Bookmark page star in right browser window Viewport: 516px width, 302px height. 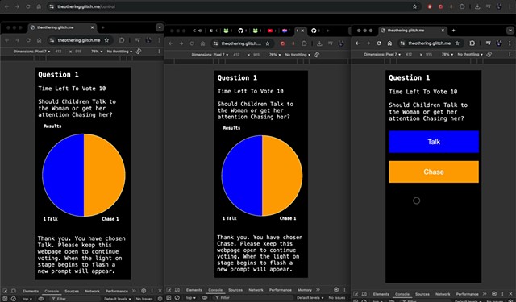coord(457,43)
